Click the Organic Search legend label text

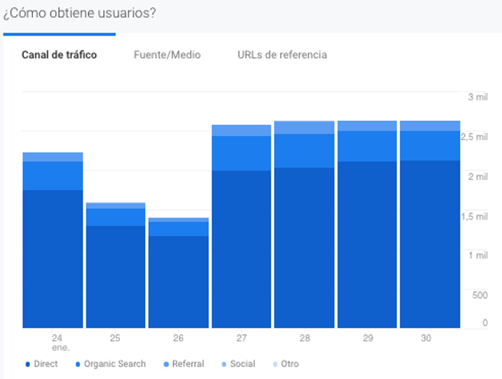pyautogui.click(x=115, y=364)
